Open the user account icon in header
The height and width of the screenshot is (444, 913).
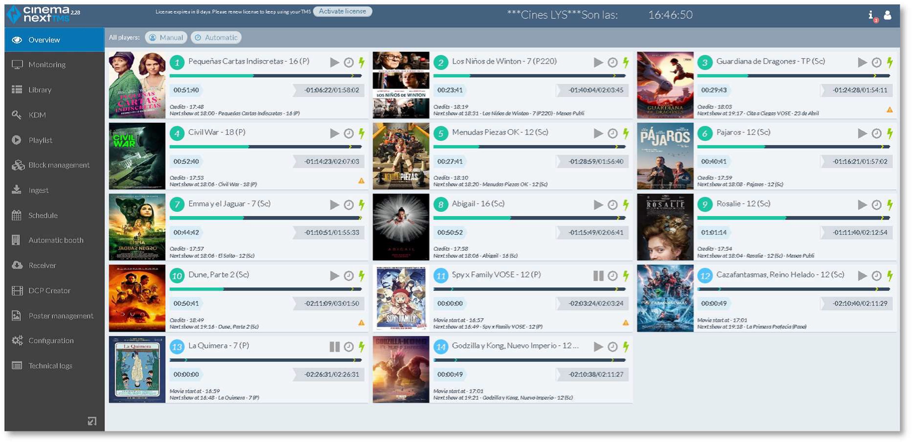888,15
